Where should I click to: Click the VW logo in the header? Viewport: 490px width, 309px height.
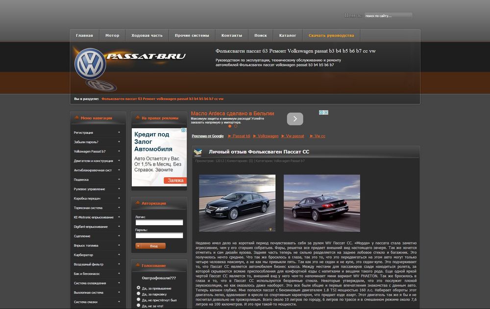[90, 64]
